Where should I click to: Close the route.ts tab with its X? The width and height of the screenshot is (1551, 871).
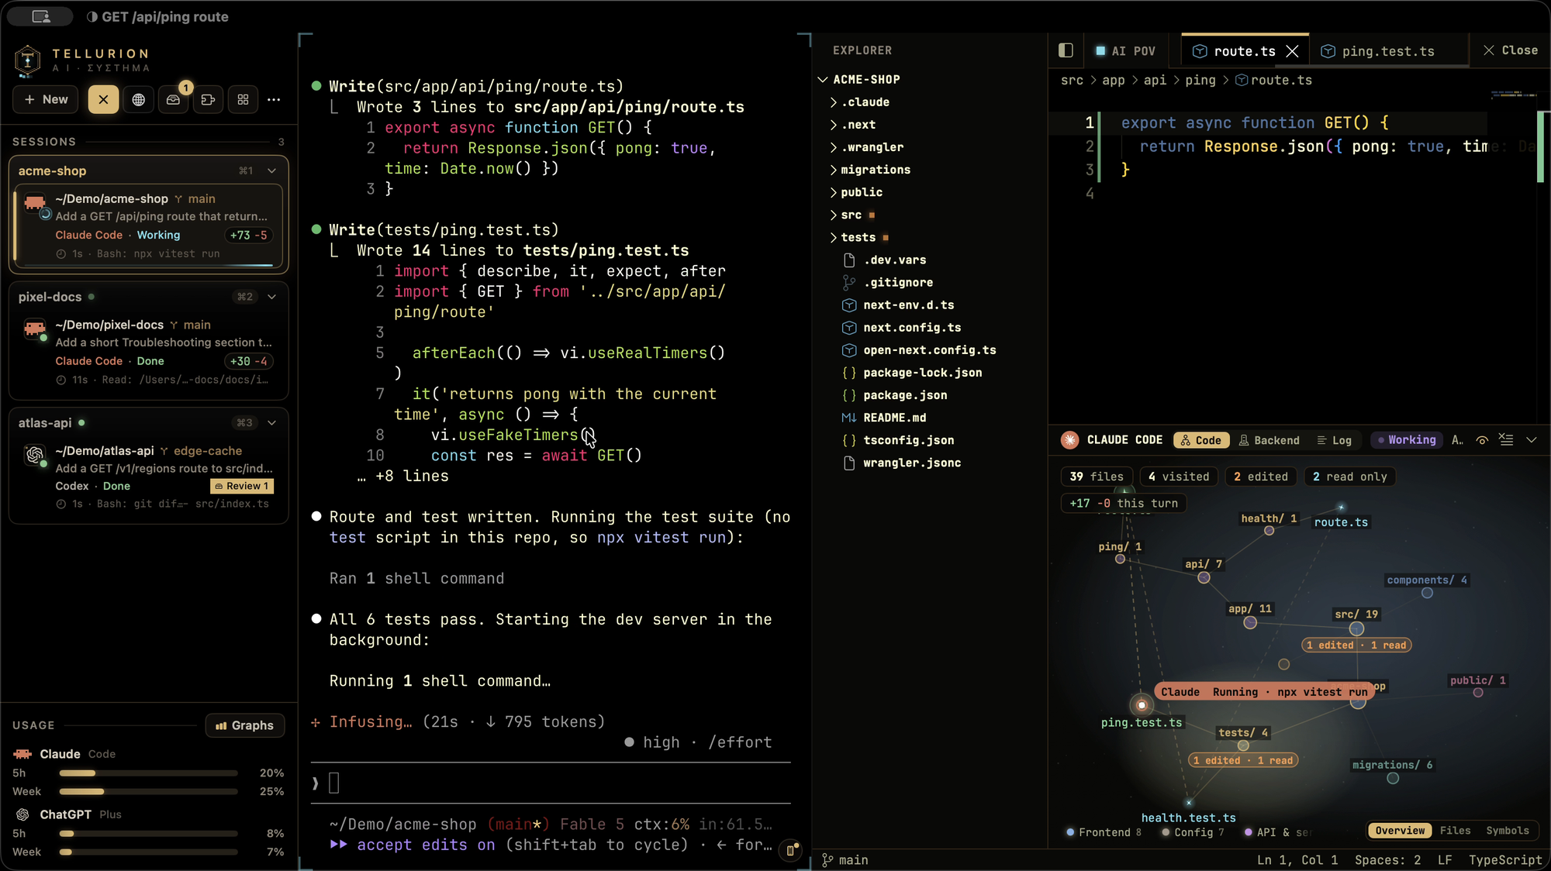1292,51
